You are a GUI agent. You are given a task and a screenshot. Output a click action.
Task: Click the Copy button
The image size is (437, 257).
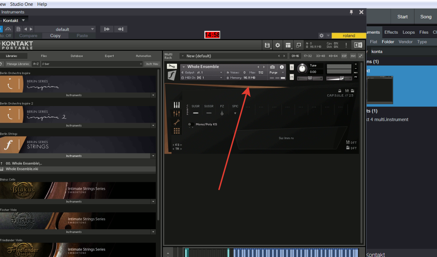pos(55,36)
